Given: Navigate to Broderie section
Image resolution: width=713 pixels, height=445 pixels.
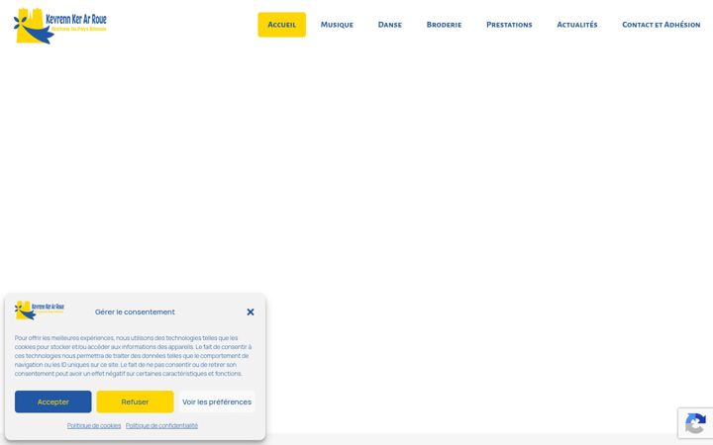Looking at the screenshot, I should tap(444, 25).
